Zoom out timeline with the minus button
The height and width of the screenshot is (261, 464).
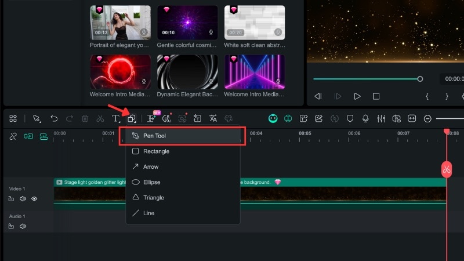pyautogui.click(x=427, y=119)
